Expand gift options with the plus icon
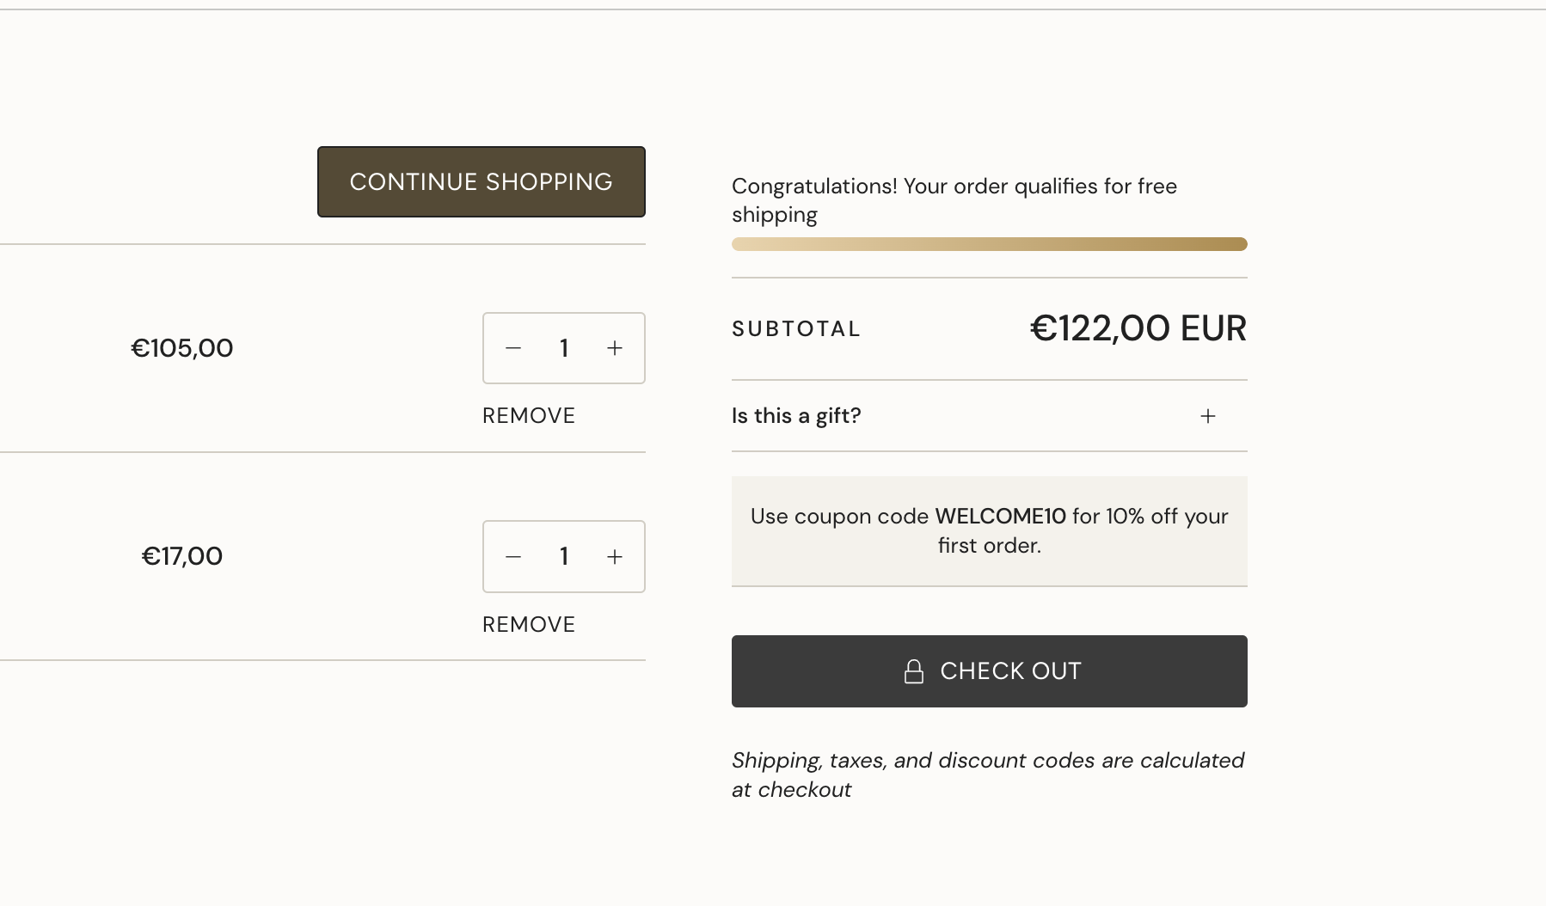The width and height of the screenshot is (1546, 906). pos(1208,416)
